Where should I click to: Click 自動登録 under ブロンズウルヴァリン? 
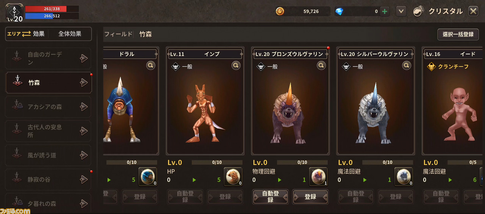tap(271, 197)
